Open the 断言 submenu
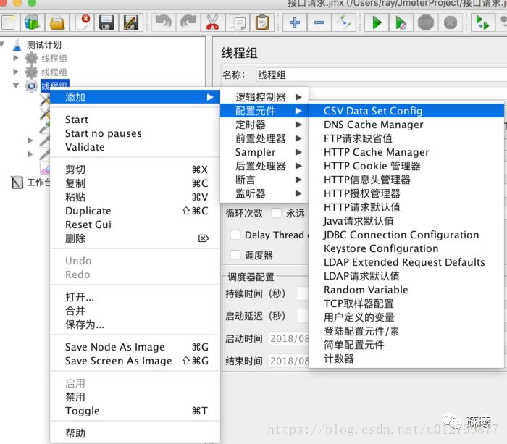The image size is (507, 444). click(x=264, y=180)
